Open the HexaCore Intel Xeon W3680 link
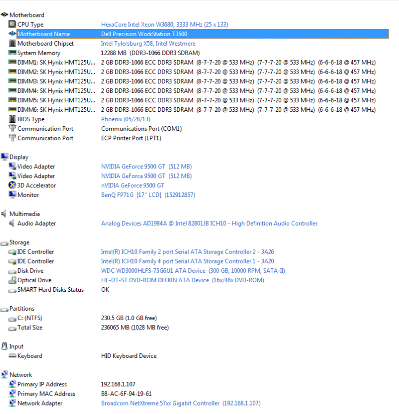 pos(164,25)
